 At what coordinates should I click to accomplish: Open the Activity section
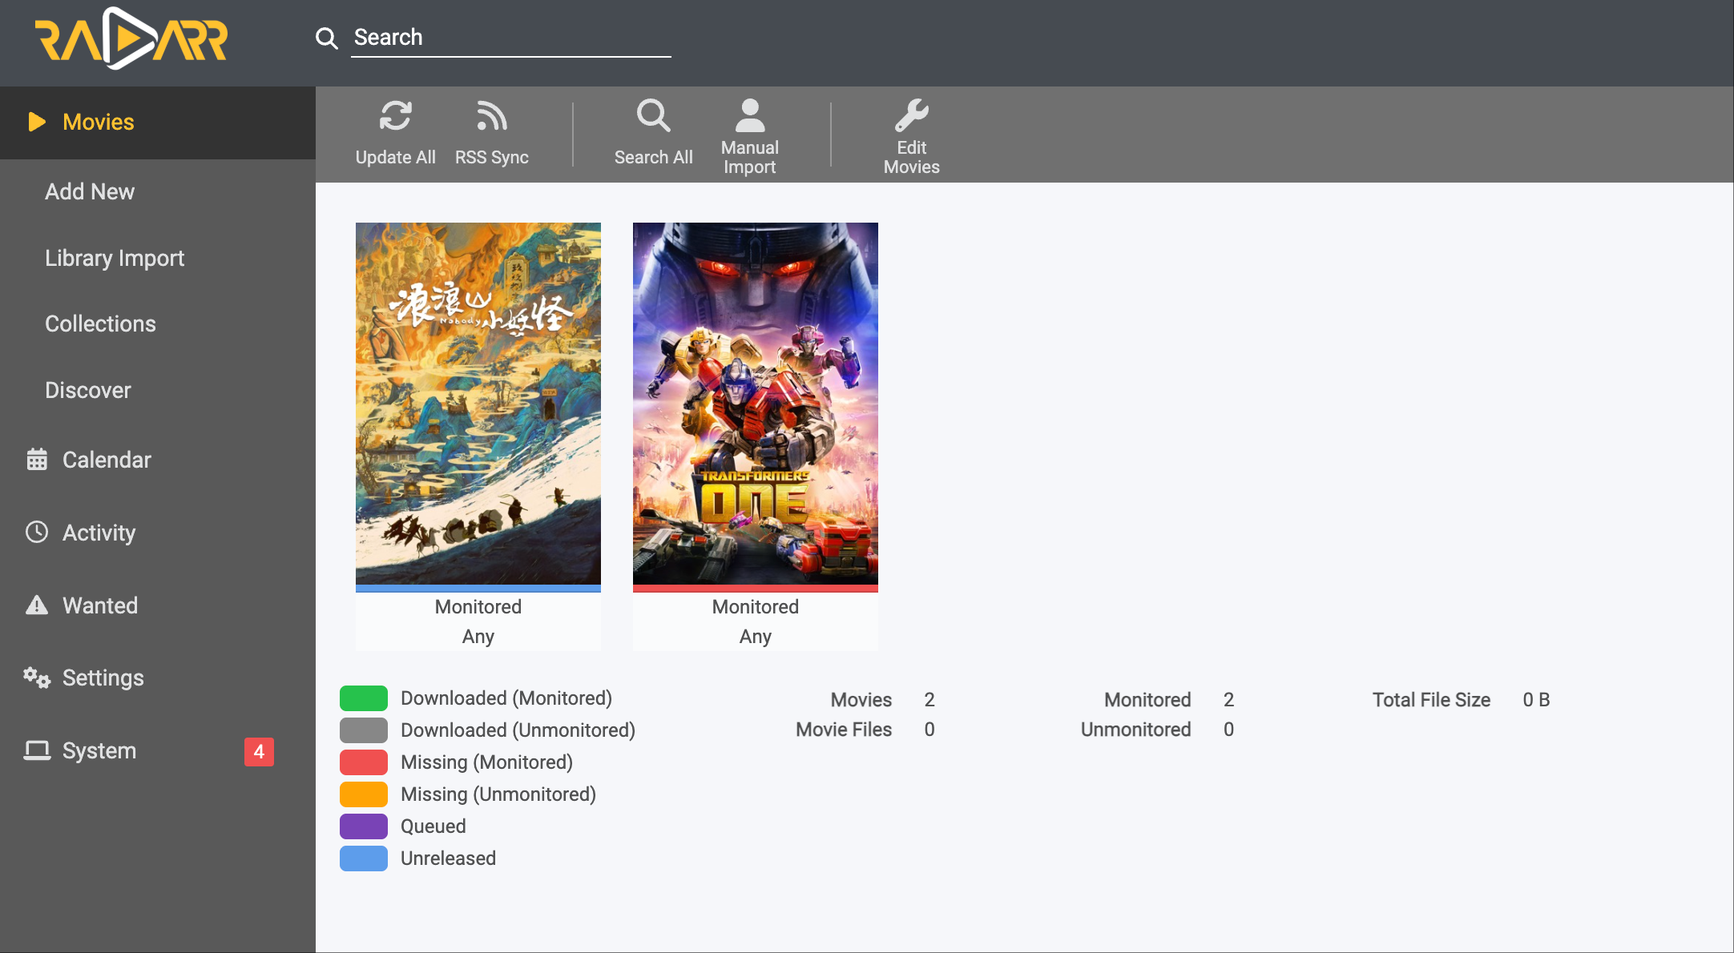pos(99,533)
